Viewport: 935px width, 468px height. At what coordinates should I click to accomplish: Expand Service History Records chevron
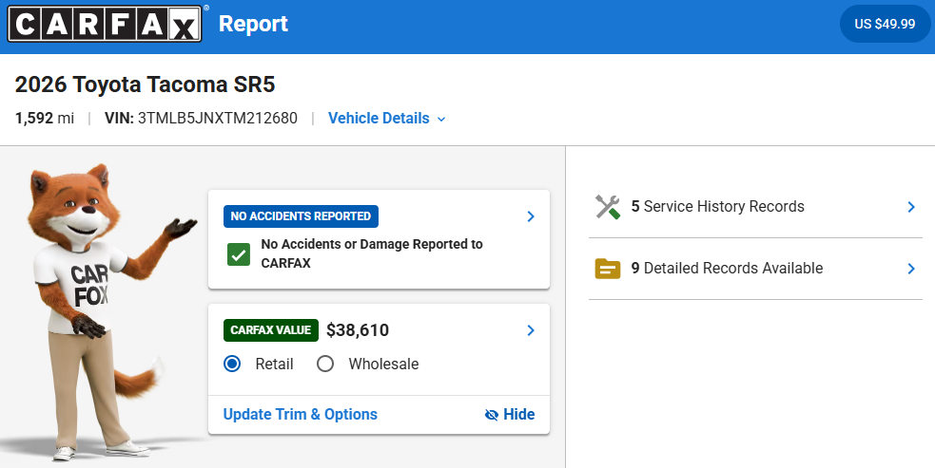(911, 207)
